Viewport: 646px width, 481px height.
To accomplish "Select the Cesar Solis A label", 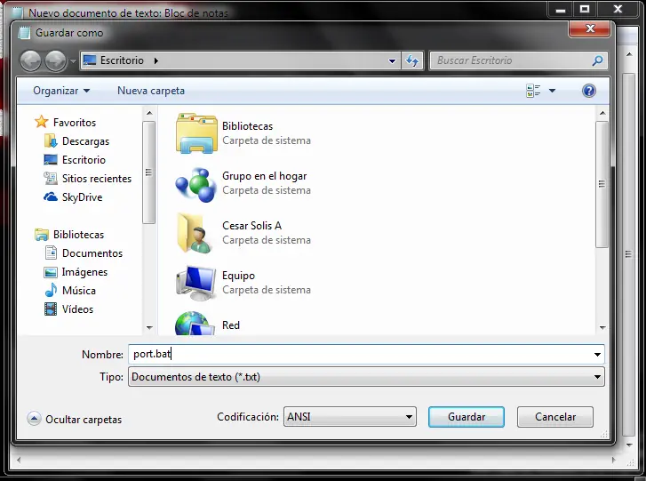I will tap(251, 226).
